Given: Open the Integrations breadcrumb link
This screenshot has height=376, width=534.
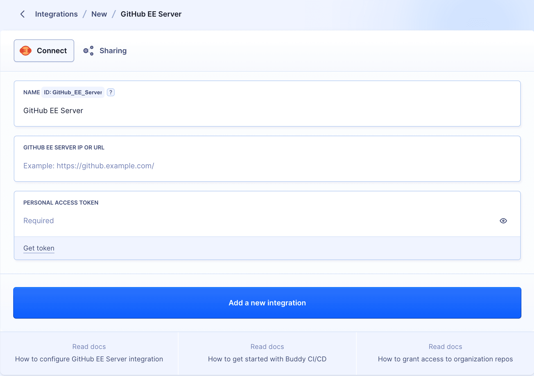Looking at the screenshot, I should 56,14.
